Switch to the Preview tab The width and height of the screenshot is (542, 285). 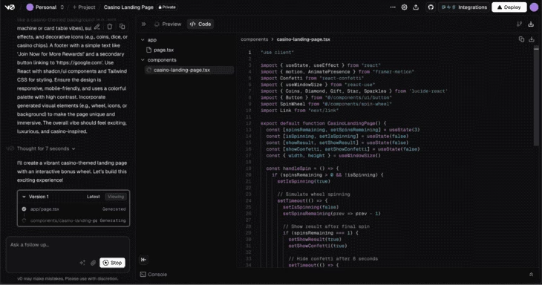(168, 24)
